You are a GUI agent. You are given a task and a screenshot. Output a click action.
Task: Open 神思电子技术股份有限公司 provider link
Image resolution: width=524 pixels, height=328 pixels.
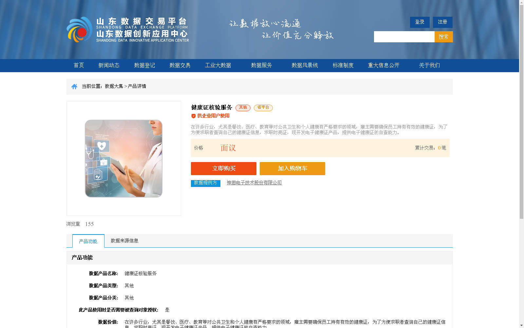tap(254, 183)
